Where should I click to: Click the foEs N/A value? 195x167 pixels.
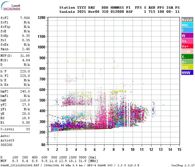(x=27, y=45)
